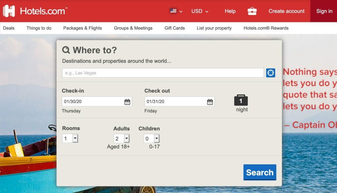Screen dimensions: 337x193
Task: Open the Help link
Action: [x=230, y=11]
